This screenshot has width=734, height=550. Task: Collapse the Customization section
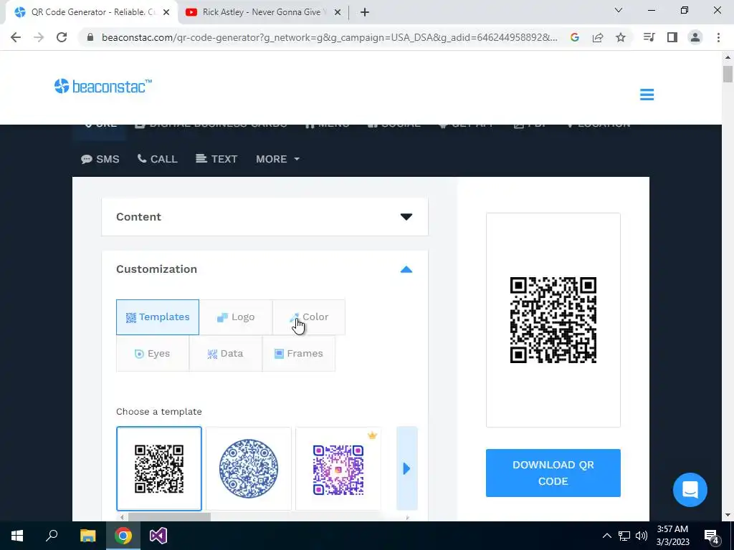click(x=265, y=269)
